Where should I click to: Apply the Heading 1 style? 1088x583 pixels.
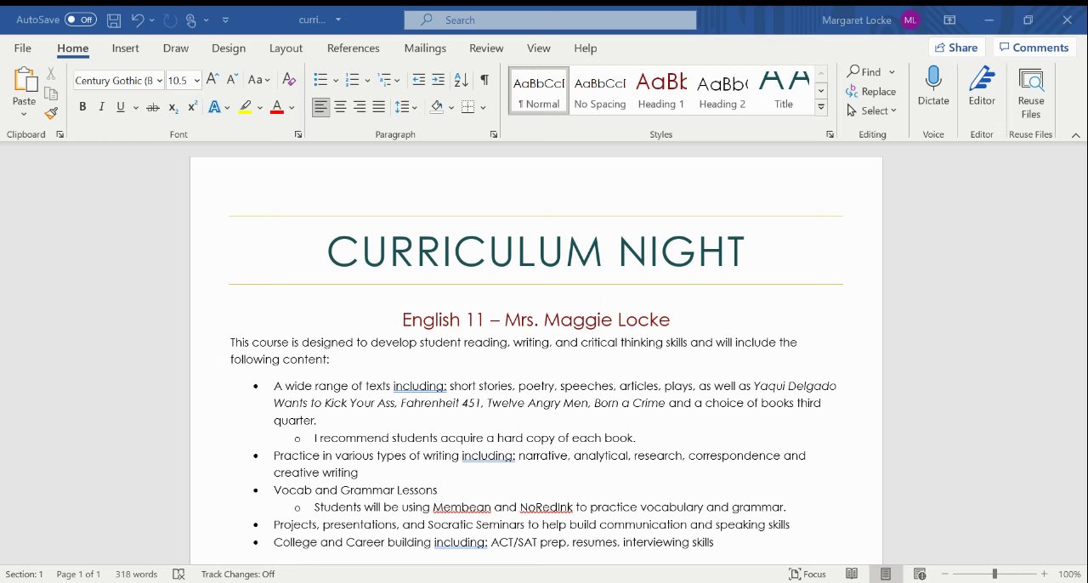660,90
